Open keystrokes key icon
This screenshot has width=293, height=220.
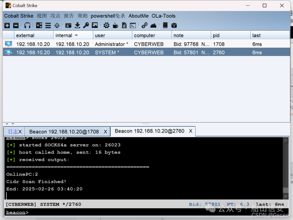pos(86,26)
